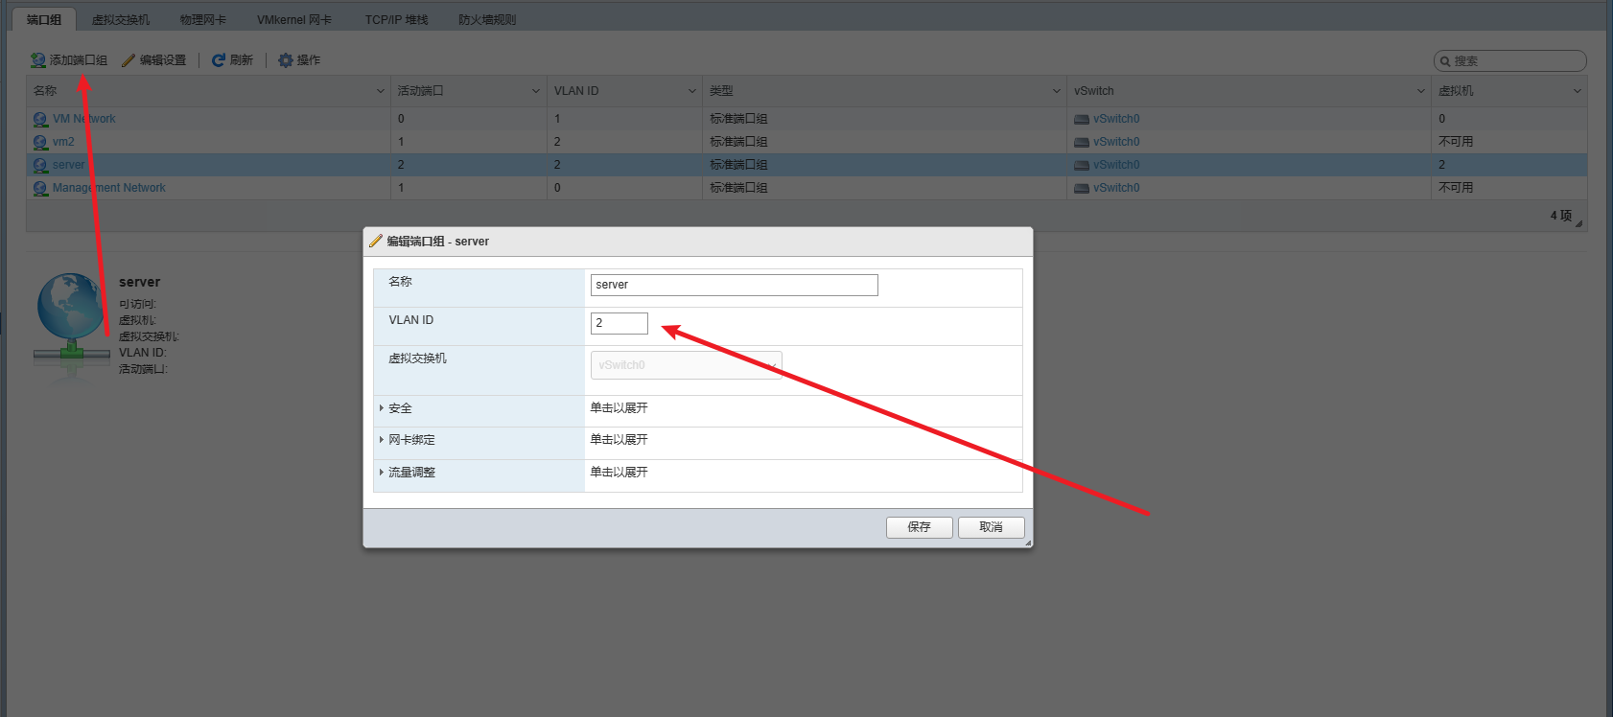The height and width of the screenshot is (717, 1613).
Task: Click the vm2 port group icon
Action: [40, 142]
